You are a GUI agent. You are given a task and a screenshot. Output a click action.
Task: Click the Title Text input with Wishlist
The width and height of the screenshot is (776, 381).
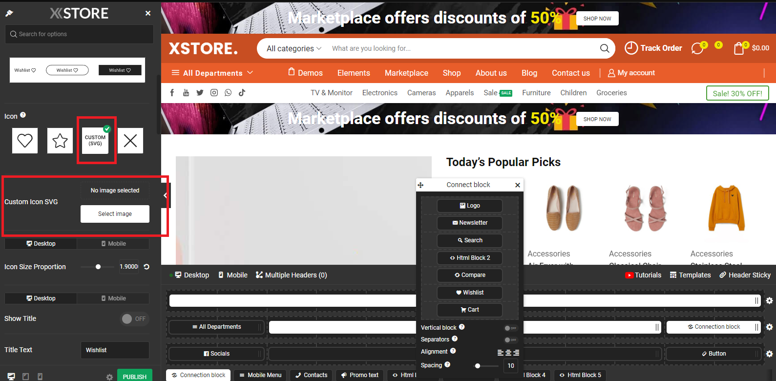click(115, 350)
